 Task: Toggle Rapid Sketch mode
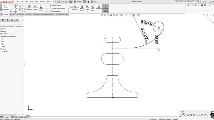(x=93, y=8)
